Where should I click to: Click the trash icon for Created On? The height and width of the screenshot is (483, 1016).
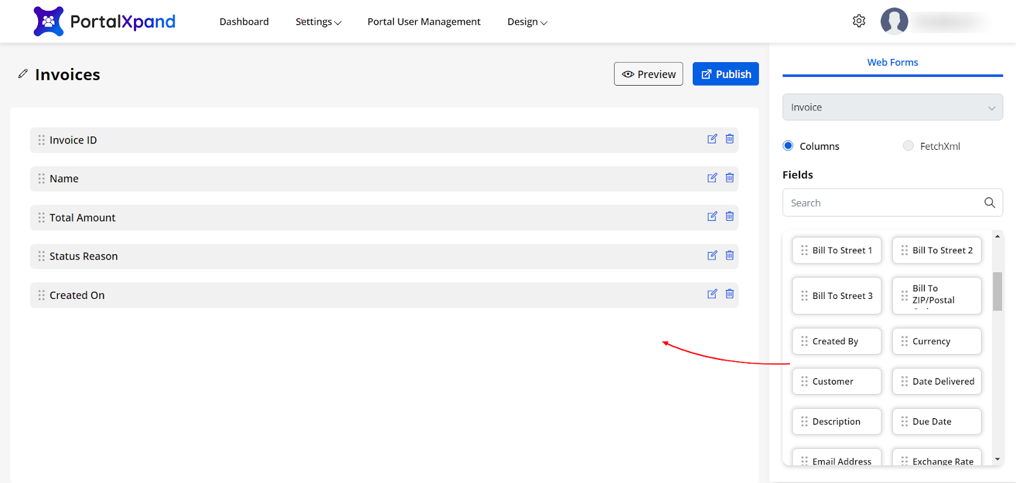pyautogui.click(x=730, y=294)
